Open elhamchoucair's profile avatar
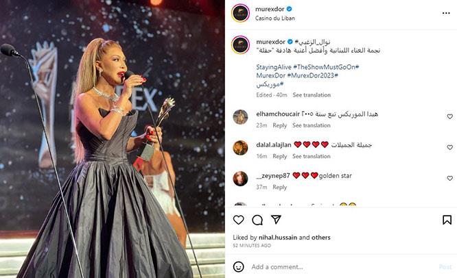 [240, 117]
